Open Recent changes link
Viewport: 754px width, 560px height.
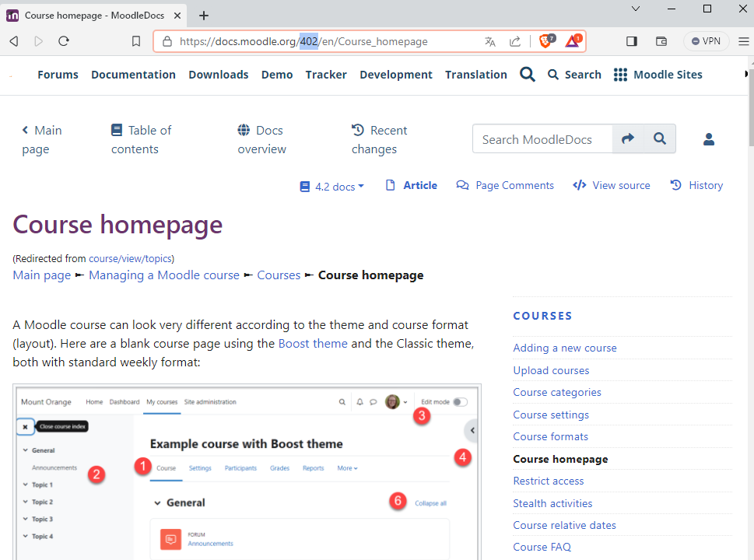point(379,139)
